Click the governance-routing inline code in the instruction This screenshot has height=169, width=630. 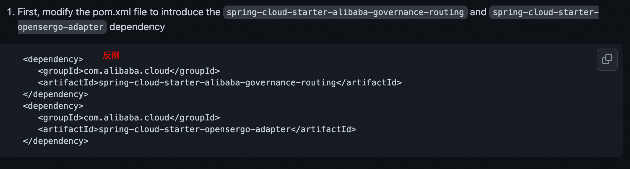tap(345, 12)
